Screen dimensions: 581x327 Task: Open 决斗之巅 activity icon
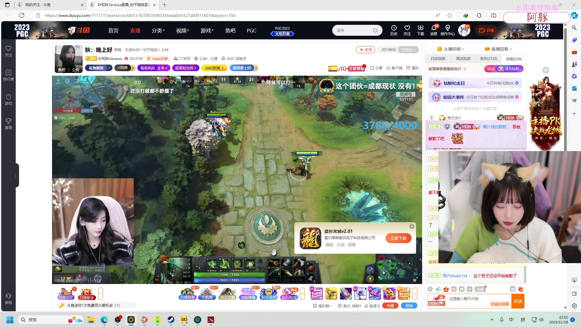[x=227, y=293]
